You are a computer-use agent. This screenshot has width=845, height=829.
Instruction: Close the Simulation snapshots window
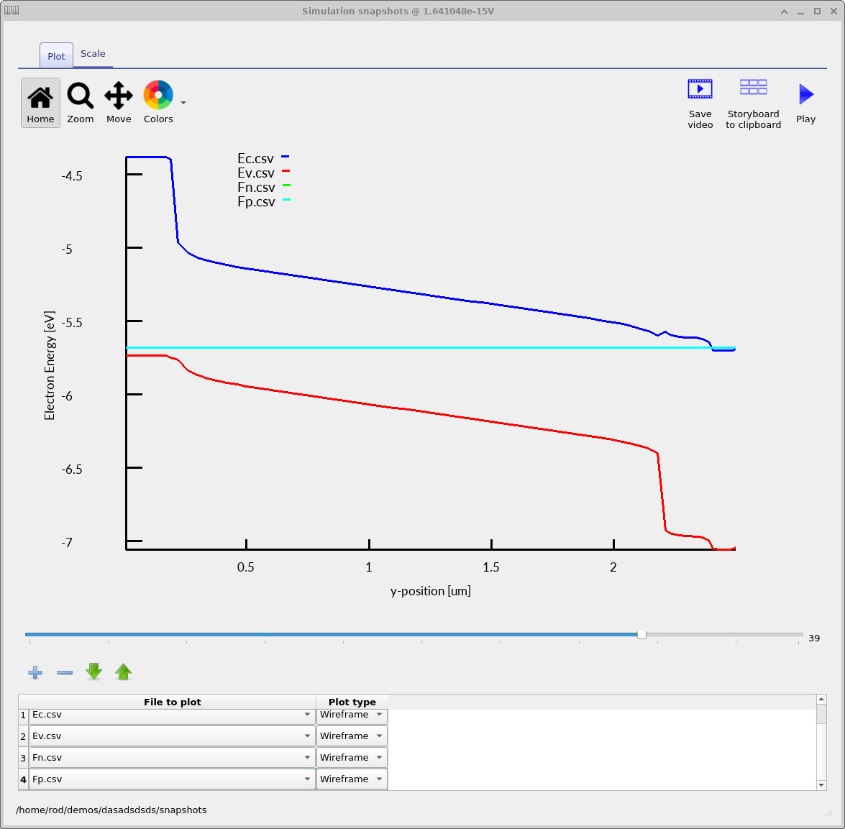tap(833, 12)
